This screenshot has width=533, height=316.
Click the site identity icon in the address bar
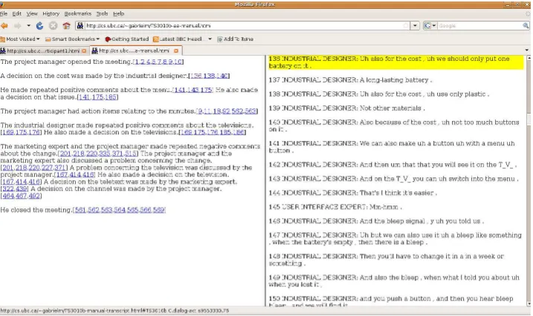(80, 26)
